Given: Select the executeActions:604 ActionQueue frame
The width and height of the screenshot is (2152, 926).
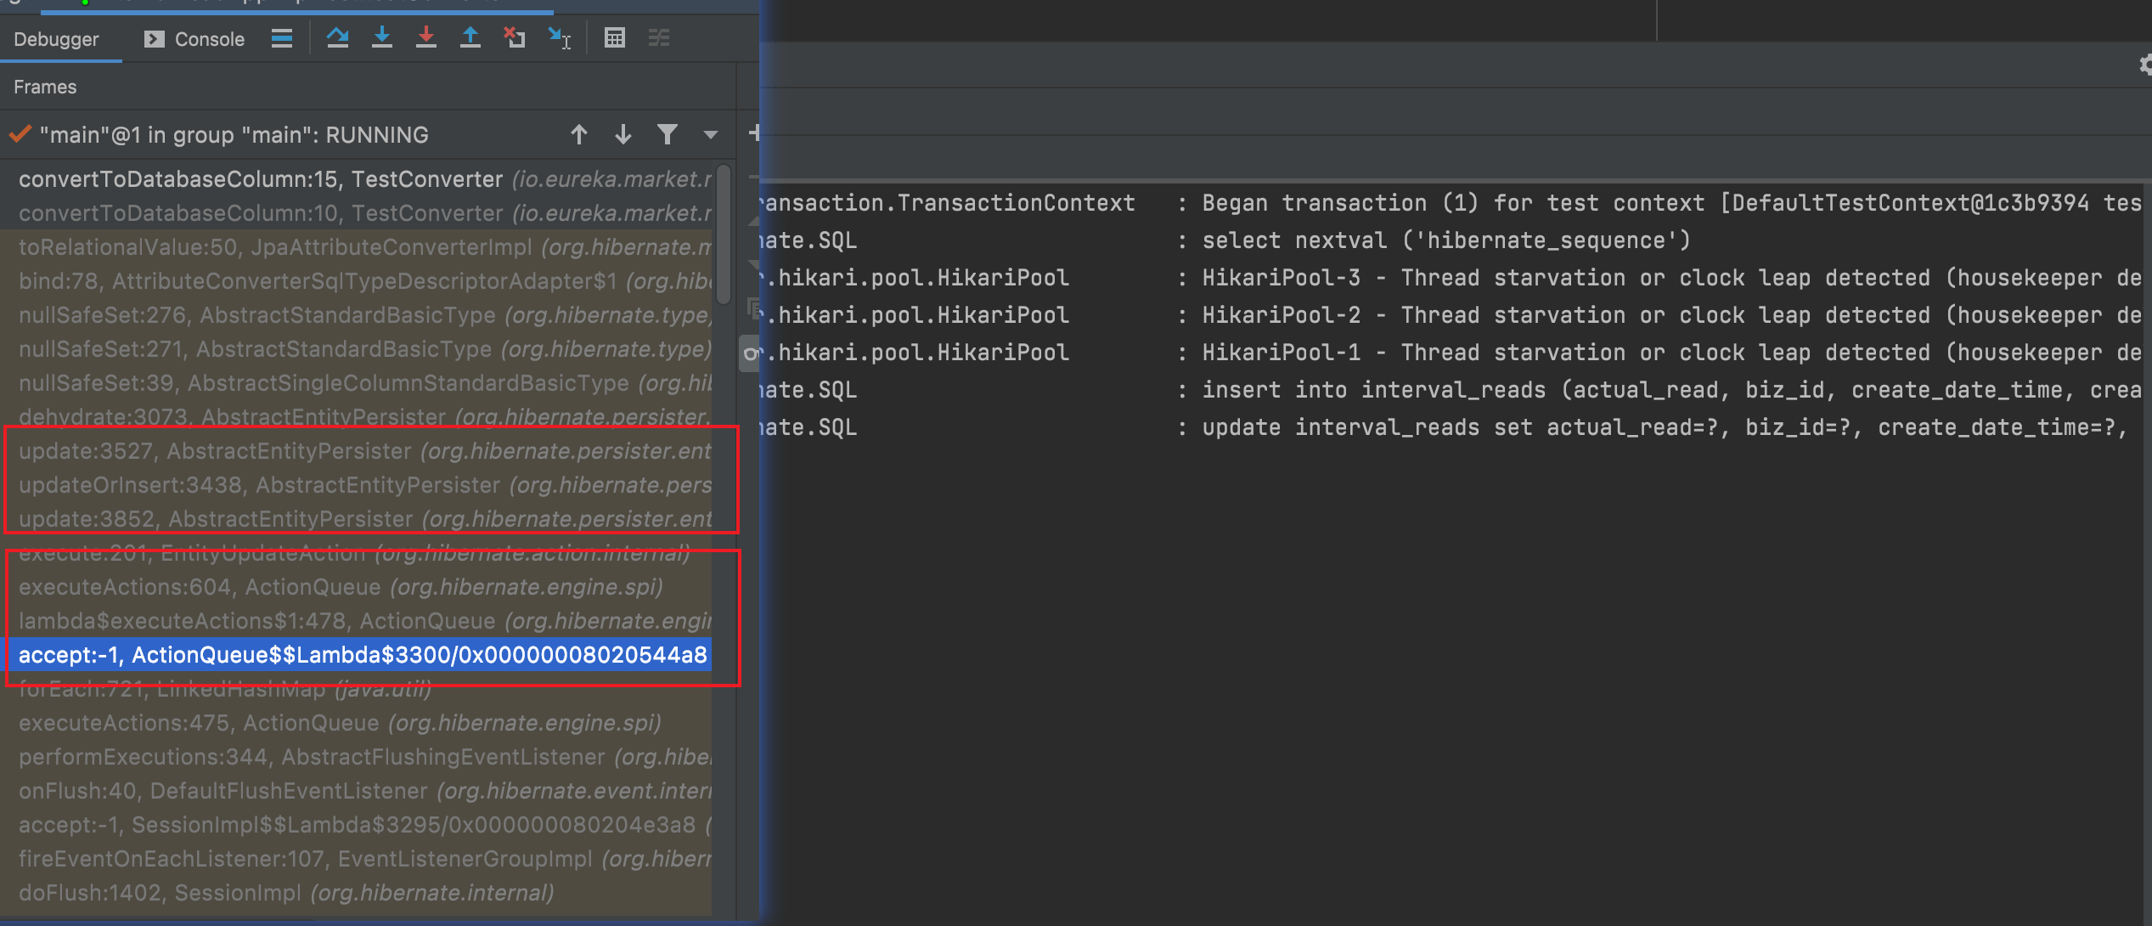Looking at the screenshot, I should tap(340, 587).
